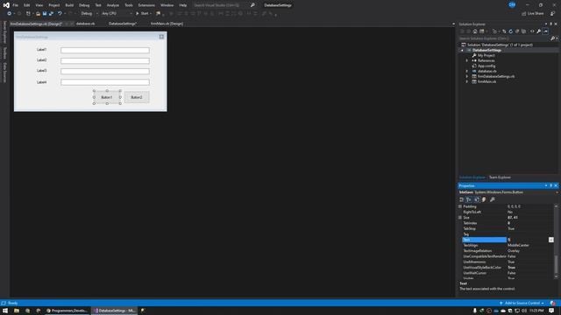Select My Project in Solution Explorer
This screenshot has height=315, width=561.
486,55
